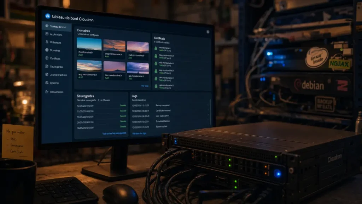Click the lock icon for the mail.mondomaine.fr certificate
362x204 pixels.
click(156, 63)
